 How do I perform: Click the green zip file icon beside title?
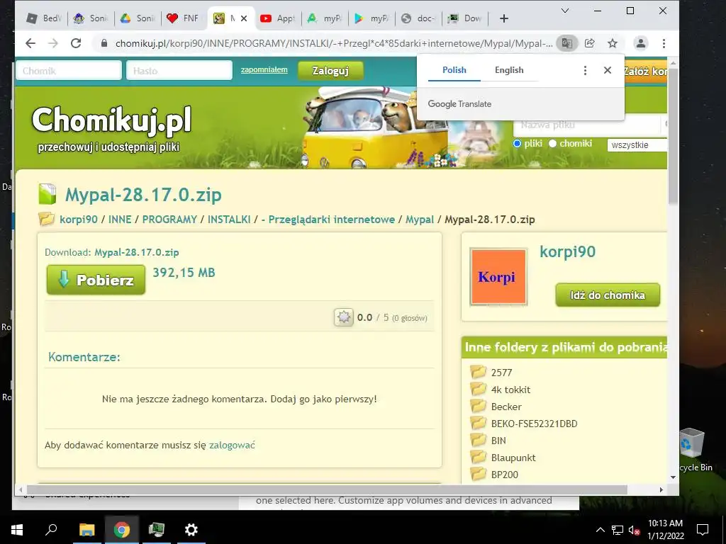[x=48, y=194]
